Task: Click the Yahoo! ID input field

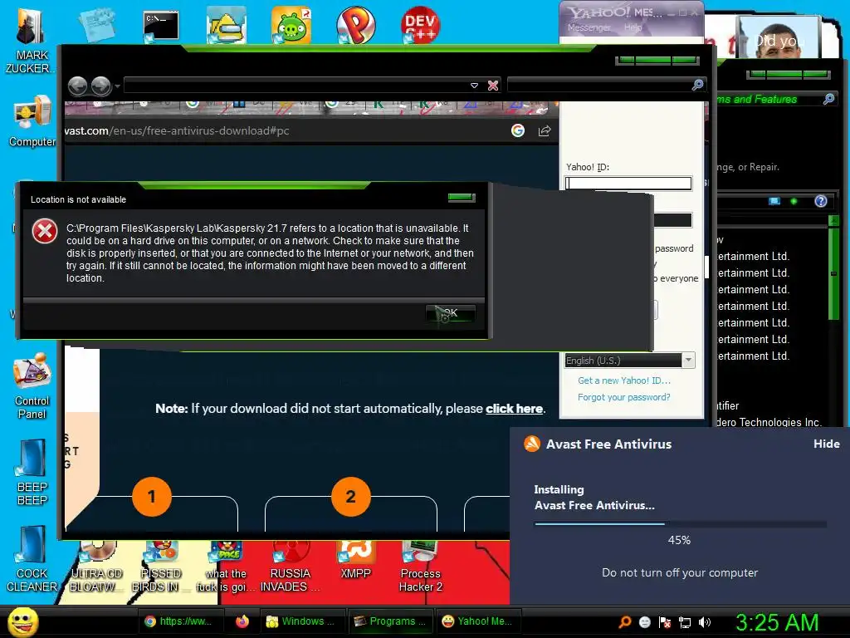Action: 628,184
